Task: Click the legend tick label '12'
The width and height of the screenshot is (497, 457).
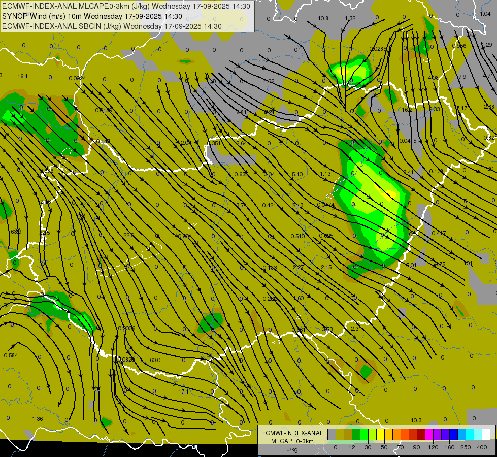Action: pyautogui.click(x=352, y=447)
